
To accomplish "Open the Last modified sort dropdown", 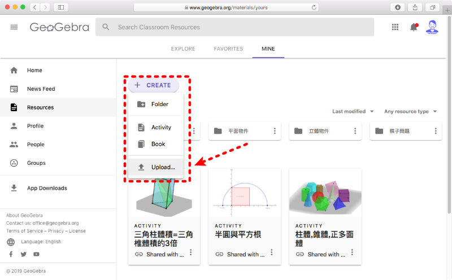I will coord(353,111).
